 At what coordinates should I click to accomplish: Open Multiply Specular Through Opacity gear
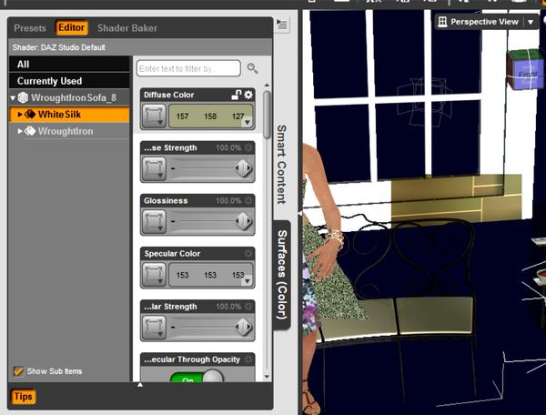[x=248, y=359]
